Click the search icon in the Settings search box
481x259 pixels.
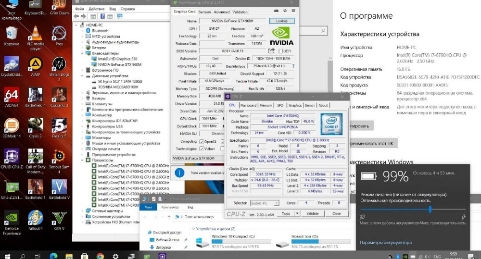323,31
